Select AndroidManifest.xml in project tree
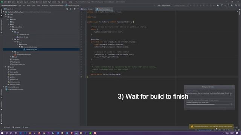Image resolution: width=241 pixels, height=135 pixels. click(23, 54)
